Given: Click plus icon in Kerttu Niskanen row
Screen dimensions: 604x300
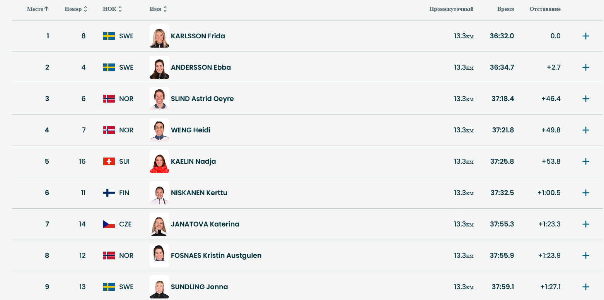Looking at the screenshot, I should point(585,193).
